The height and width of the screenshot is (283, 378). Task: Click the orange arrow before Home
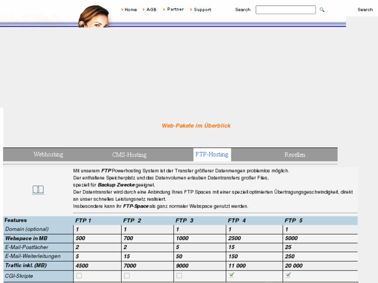[122, 10]
